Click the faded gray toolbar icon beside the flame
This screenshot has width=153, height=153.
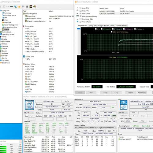(23, 7)
